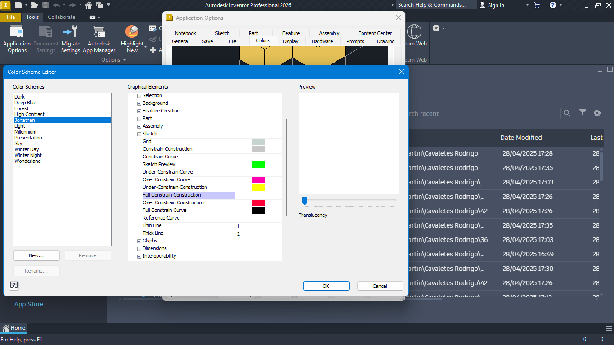Click the App Store link
Viewport: 614px width, 345px height.
pos(29,304)
